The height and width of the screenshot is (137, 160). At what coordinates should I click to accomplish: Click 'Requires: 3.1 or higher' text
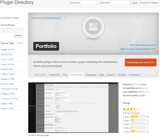point(135,84)
